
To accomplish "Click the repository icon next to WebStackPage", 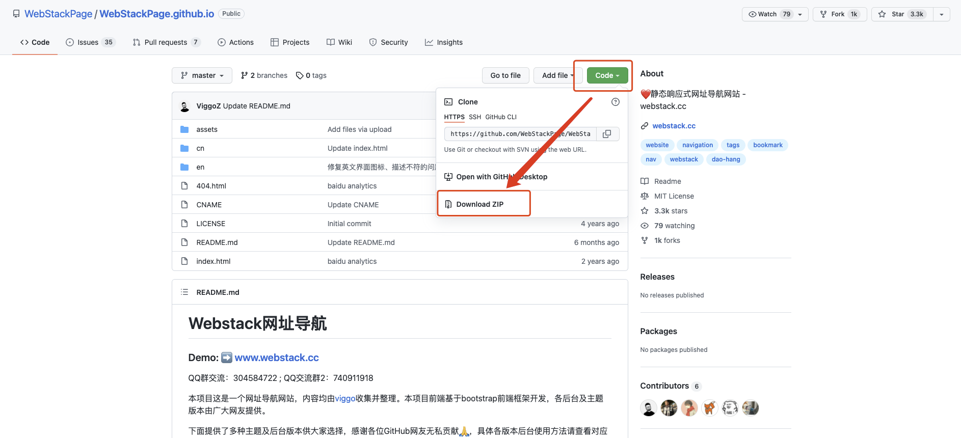I will 16,14.
